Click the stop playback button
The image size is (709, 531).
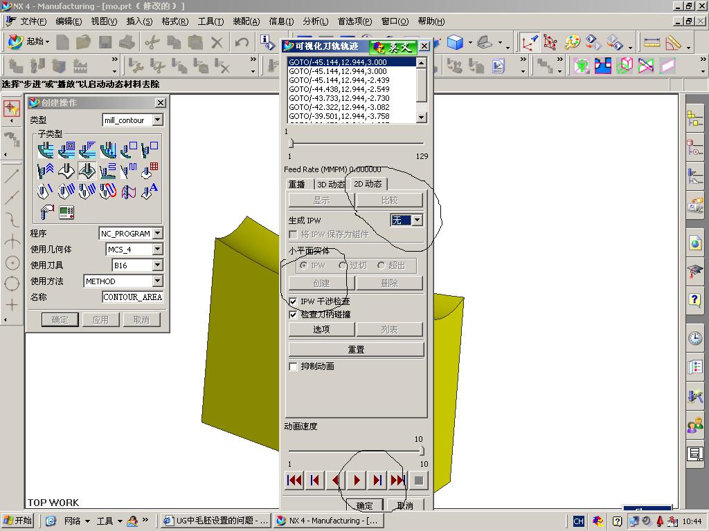tap(419, 481)
